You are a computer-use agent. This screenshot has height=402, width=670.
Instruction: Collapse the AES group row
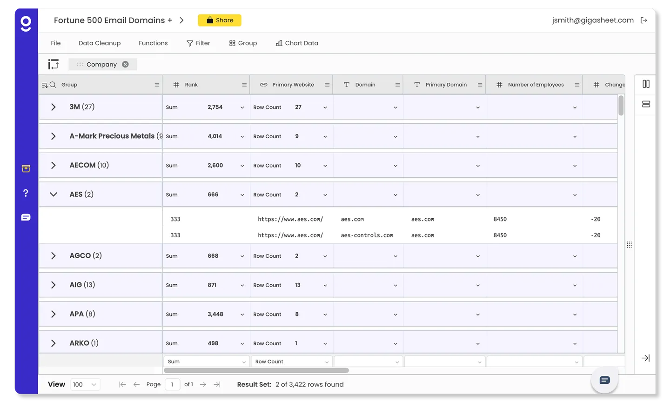coord(53,194)
